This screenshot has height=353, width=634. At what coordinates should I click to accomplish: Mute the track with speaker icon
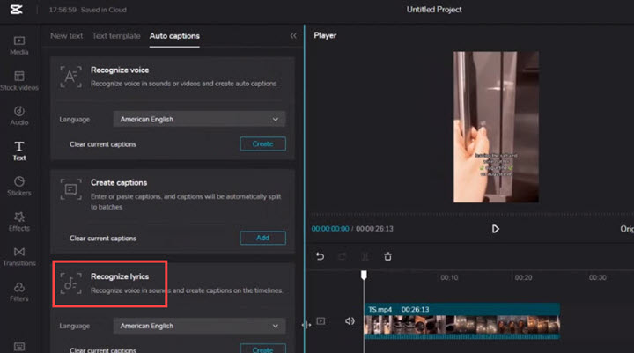click(x=350, y=321)
